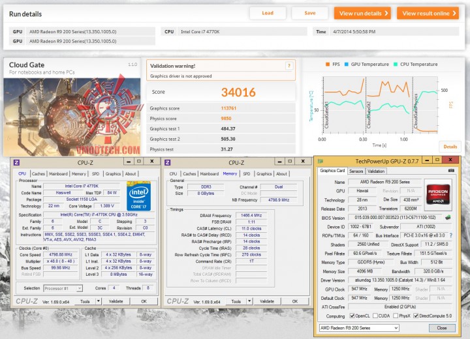Open chart Details button
The image size is (470, 339).
point(450,147)
